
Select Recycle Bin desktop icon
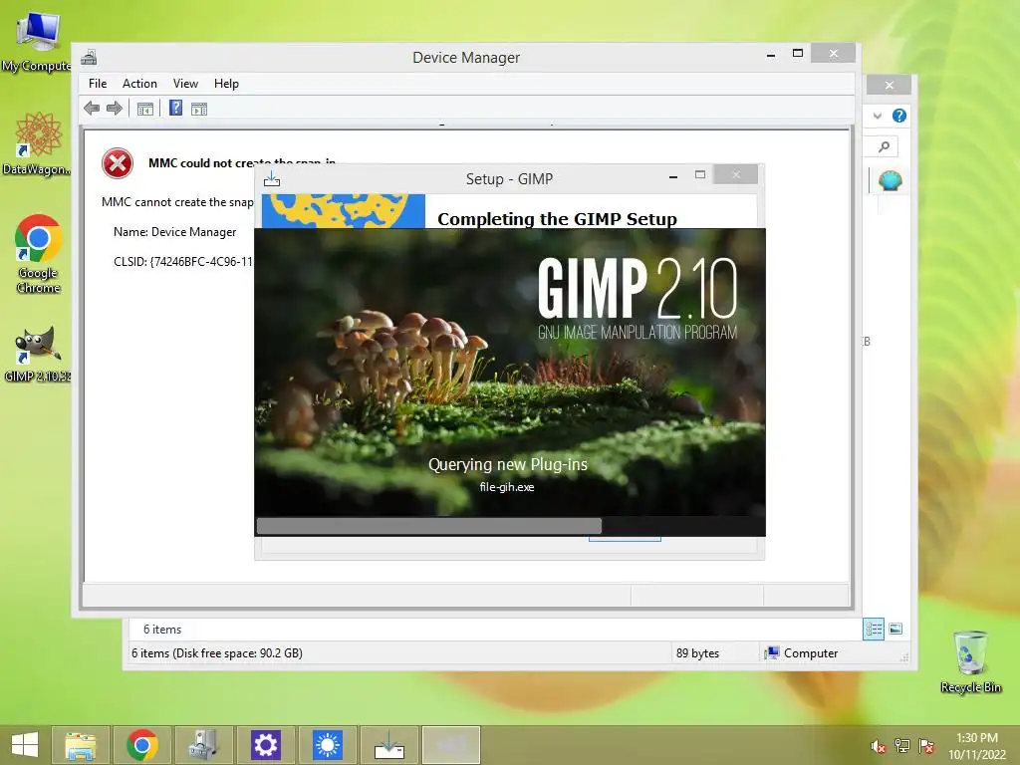tap(970, 662)
